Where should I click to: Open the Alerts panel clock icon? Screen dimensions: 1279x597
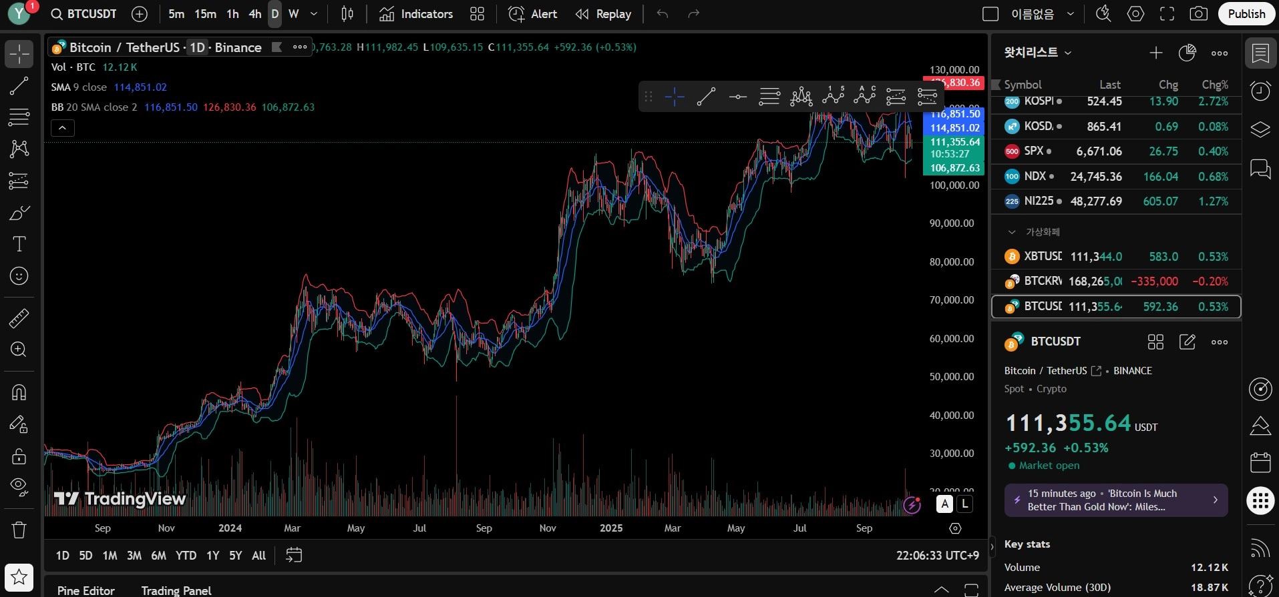tap(1260, 91)
